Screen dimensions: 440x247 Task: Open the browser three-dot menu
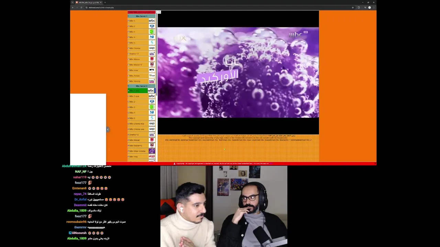[374, 7]
